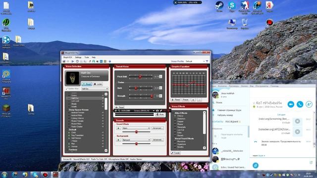Screen dimensions: 317x178
Task: Click the Preset button in Graphic Equalizer
Action: pyautogui.click(x=185, y=100)
